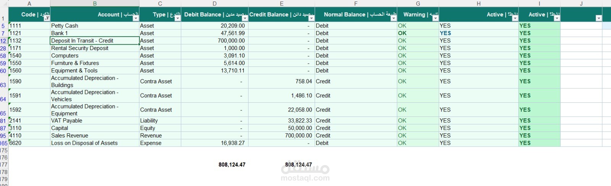Click the Computers account cell
Viewport: 611px width, 186px height.
(x=95, y=55)
